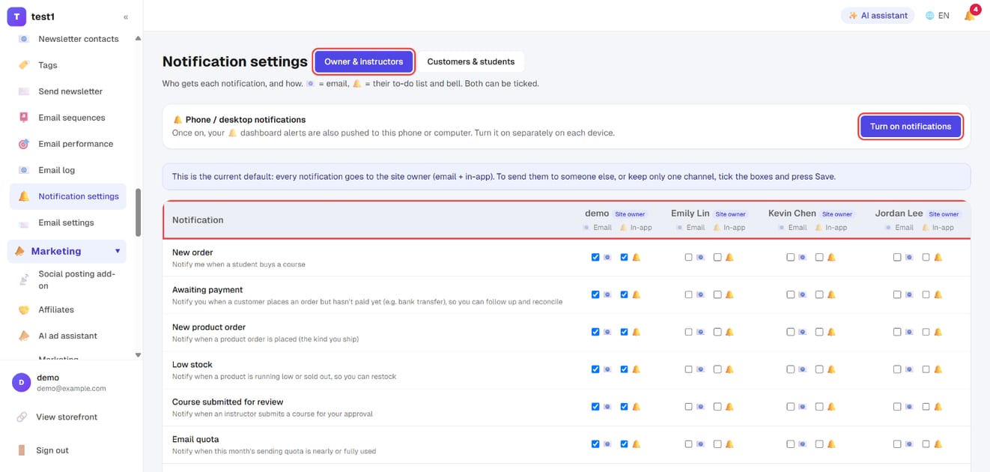
Task: Click the Kevin Chen column header
Action: [x=792, y=214]
